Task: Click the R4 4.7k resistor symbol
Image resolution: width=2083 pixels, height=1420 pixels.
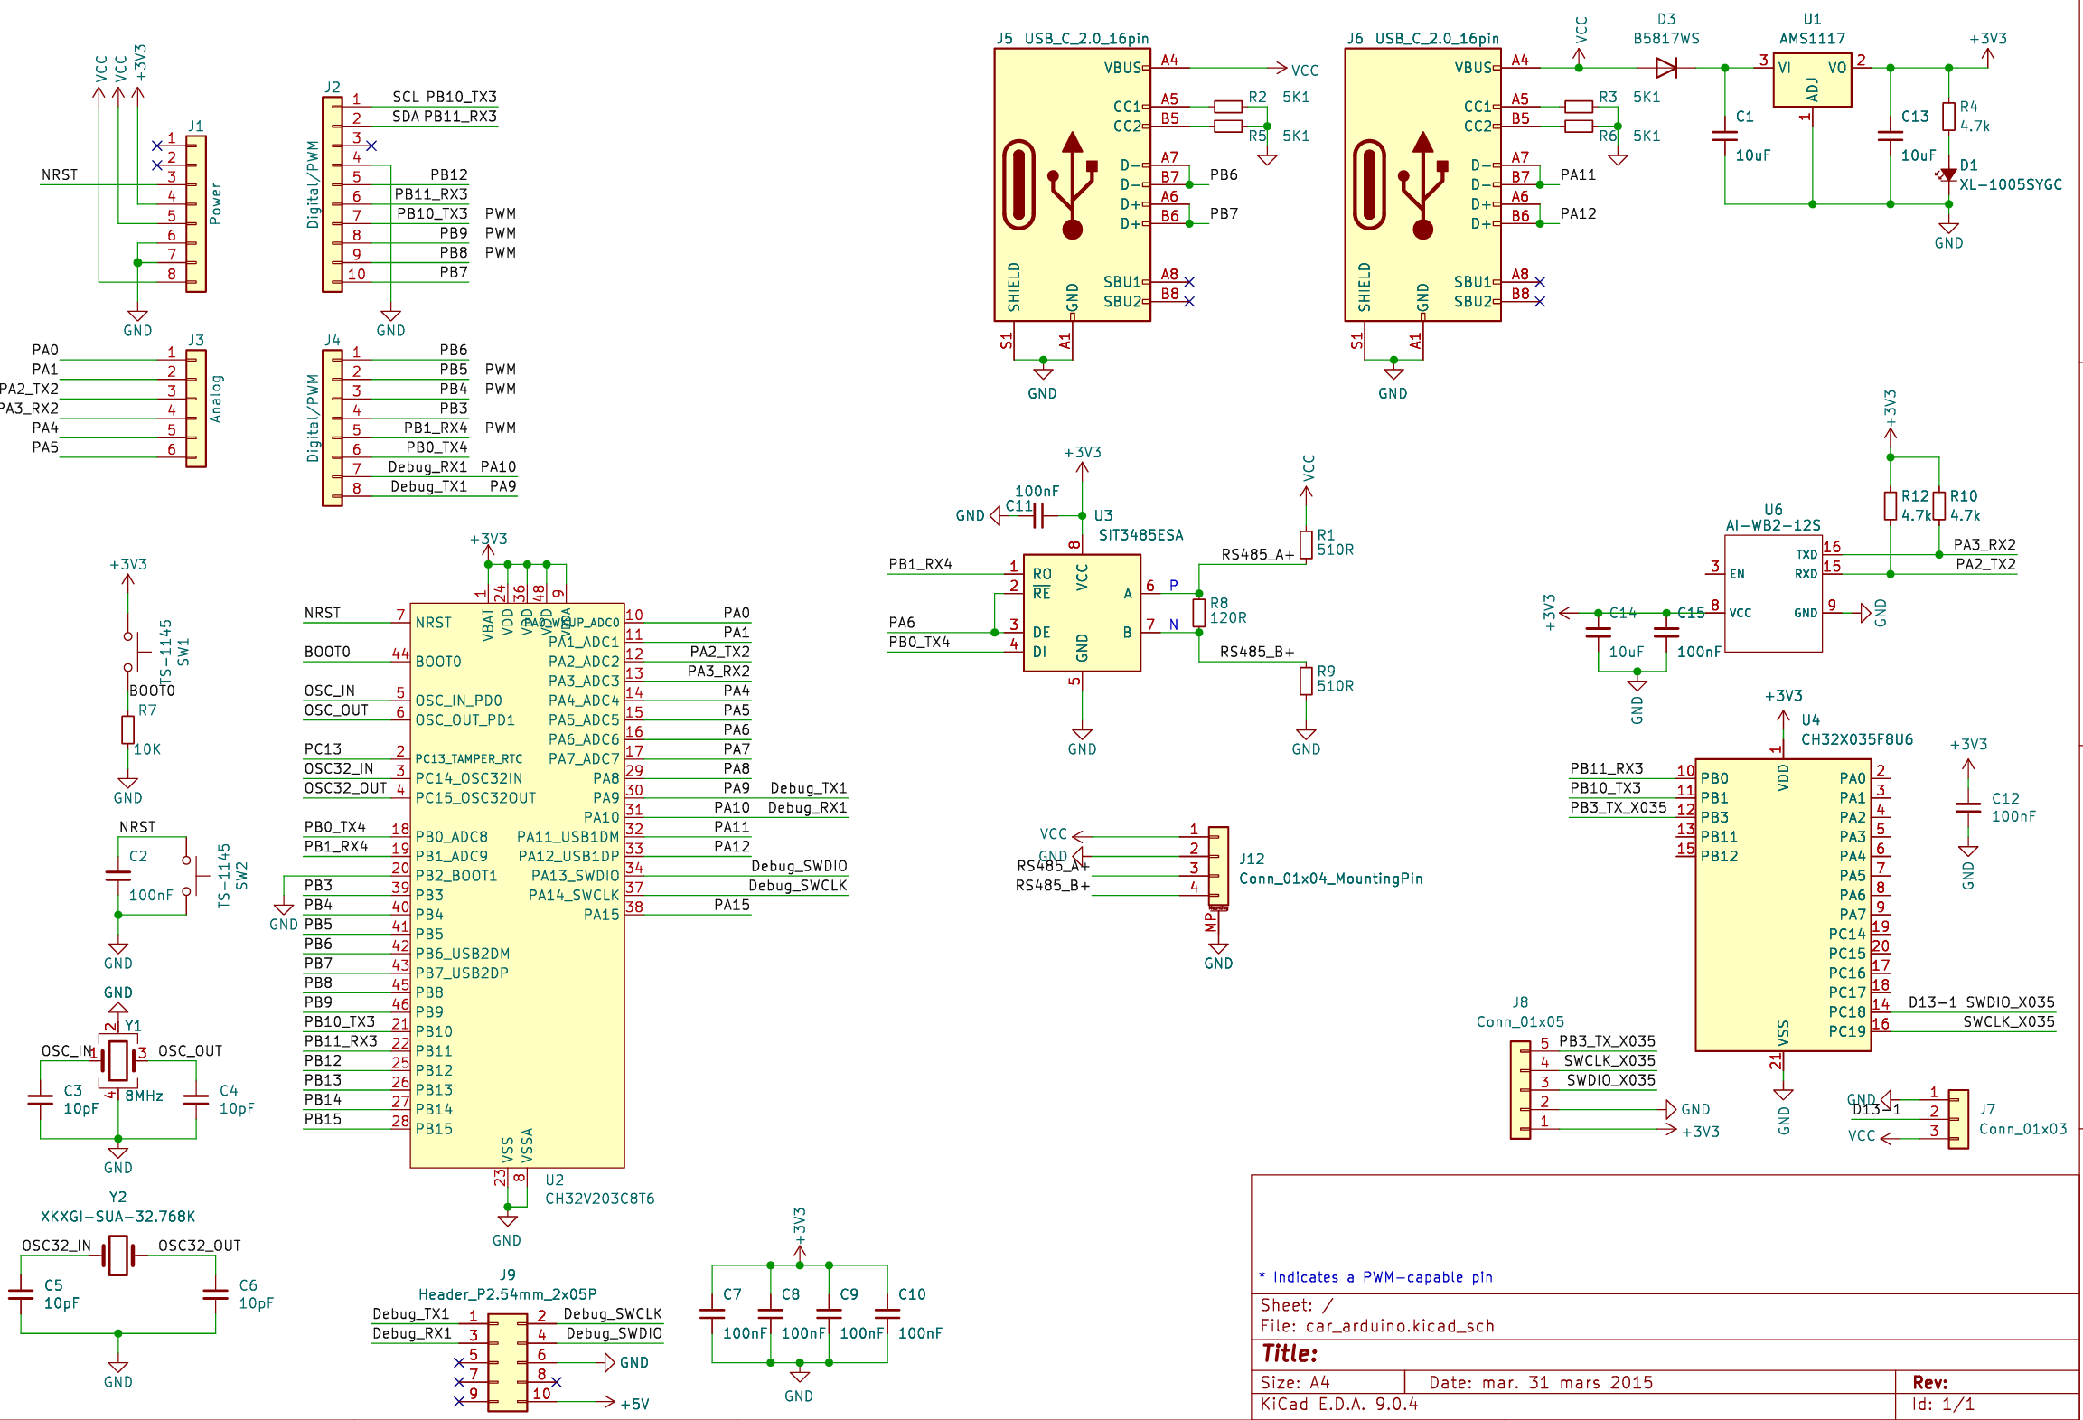Action: [1948, 116]
